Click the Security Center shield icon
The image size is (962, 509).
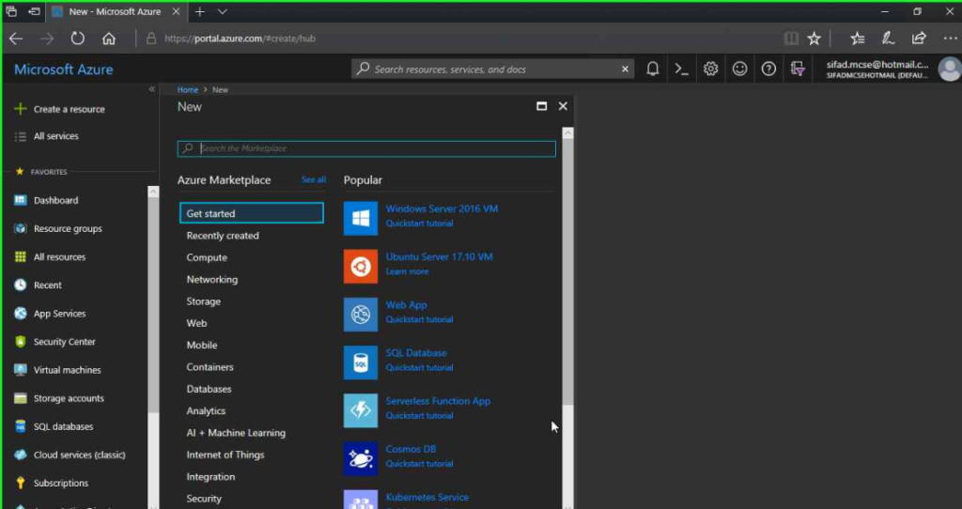(21, 342)
